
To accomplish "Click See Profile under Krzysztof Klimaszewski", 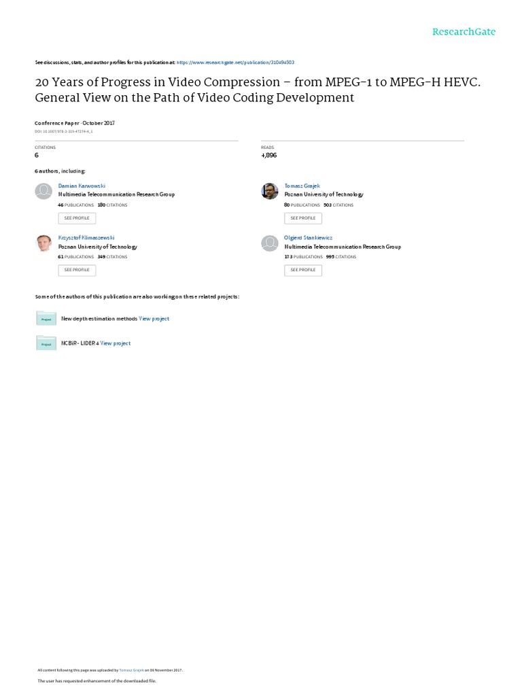I will coord(77,270).
